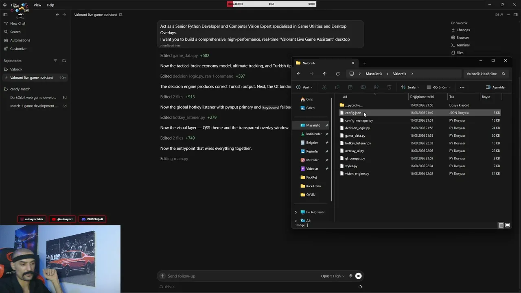The width and height of the screenshot is (521, 293).
Task: Open the Yeni (New) dropdown
Action: [x=304, y=87]
